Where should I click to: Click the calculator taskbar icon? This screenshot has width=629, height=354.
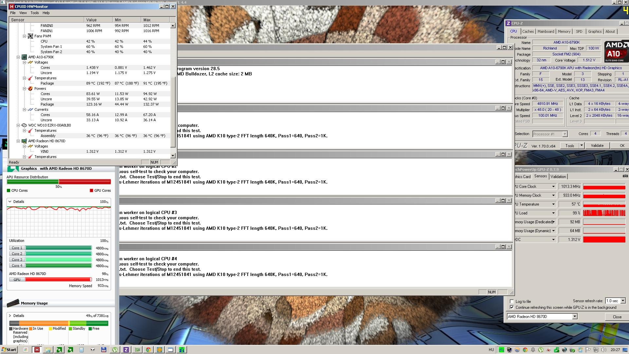pos(82,350)
